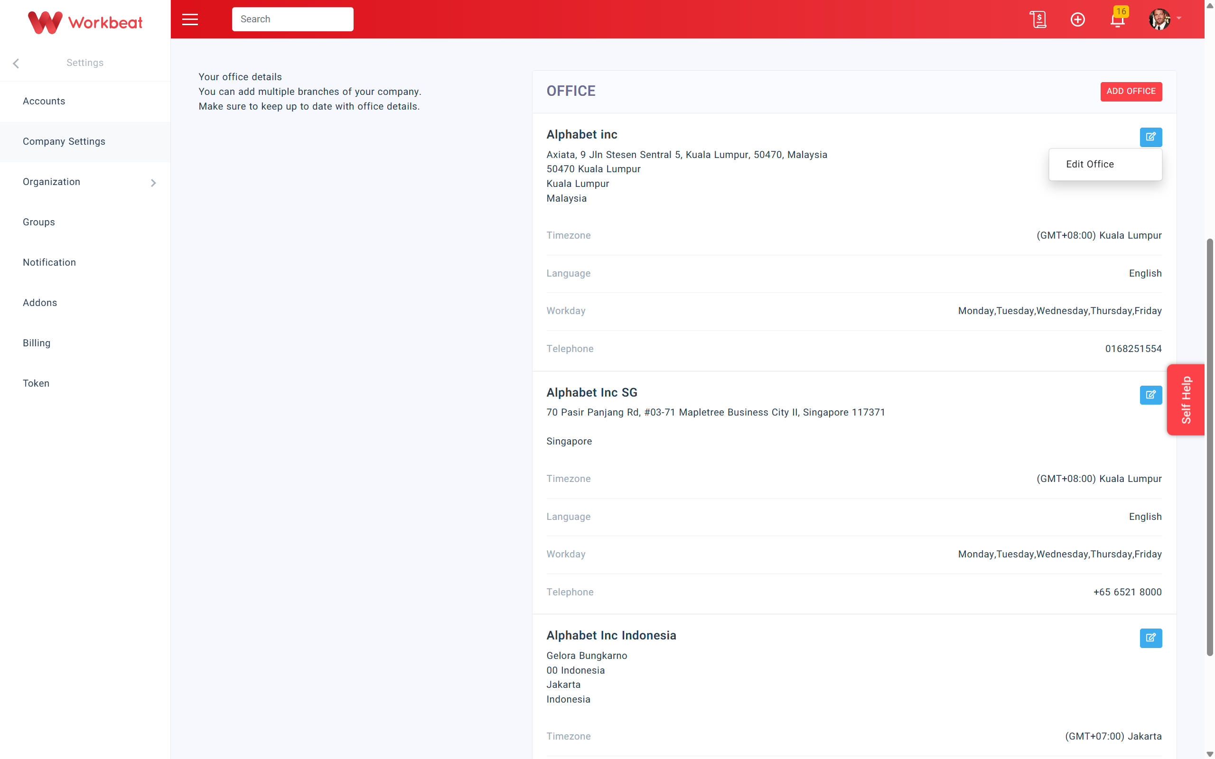Open notifications bell with 16 badge
This screenshot has width=1215, height=759.
(x=1118, y=18)
